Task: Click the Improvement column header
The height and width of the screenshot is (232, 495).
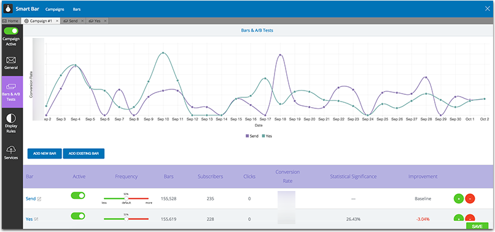Action: [x=423, y=176]
